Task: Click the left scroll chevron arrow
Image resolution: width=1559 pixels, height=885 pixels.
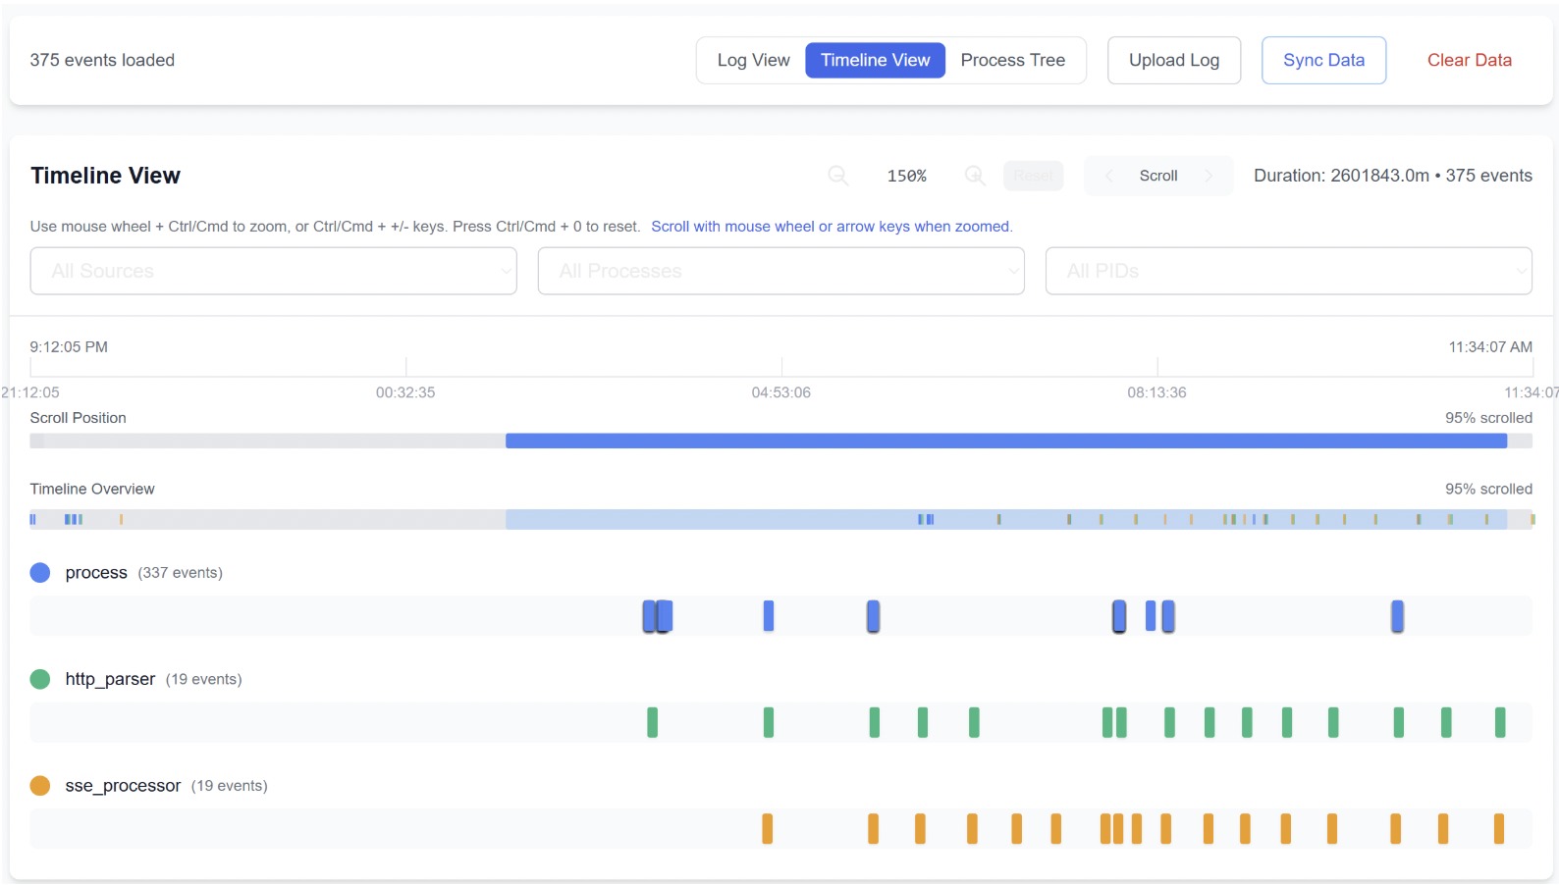Action: click(1109, 176)
